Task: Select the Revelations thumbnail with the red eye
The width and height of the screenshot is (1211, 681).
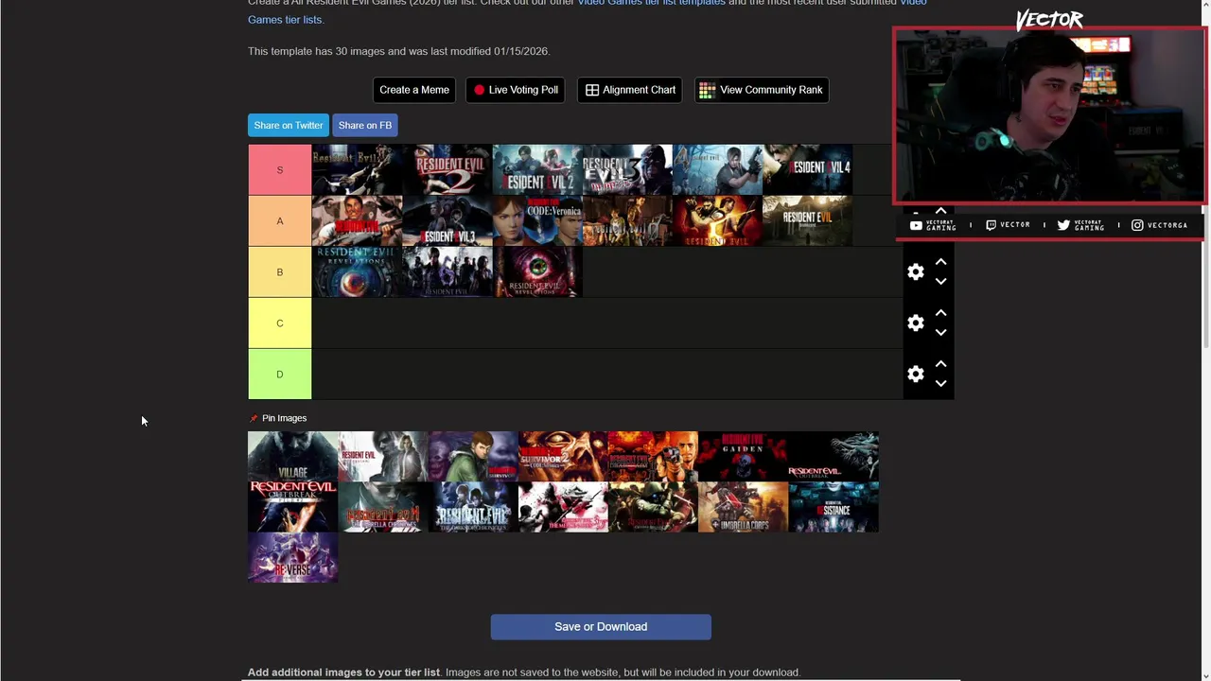Action: (357, 271)
